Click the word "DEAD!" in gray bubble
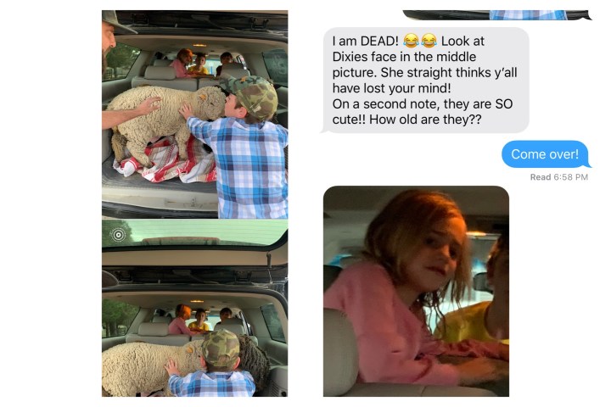 tap(379, 41)
